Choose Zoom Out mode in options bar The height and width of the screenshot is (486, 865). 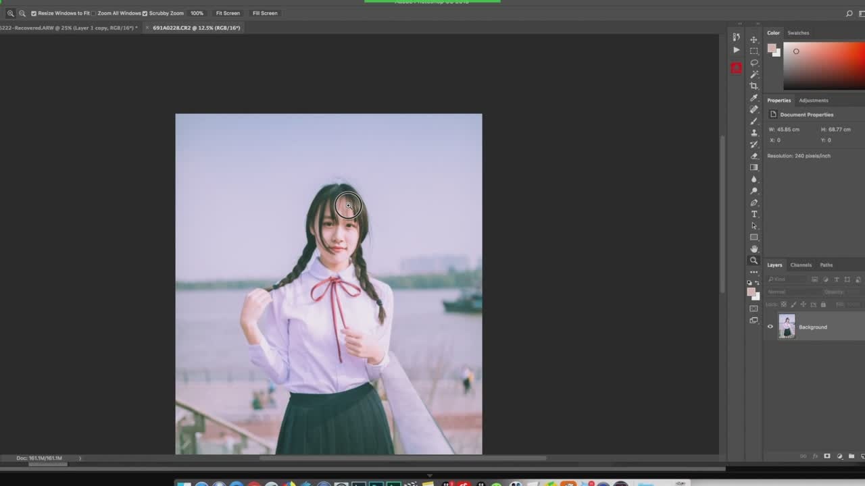pyautogui.click(x=22, y=13)
